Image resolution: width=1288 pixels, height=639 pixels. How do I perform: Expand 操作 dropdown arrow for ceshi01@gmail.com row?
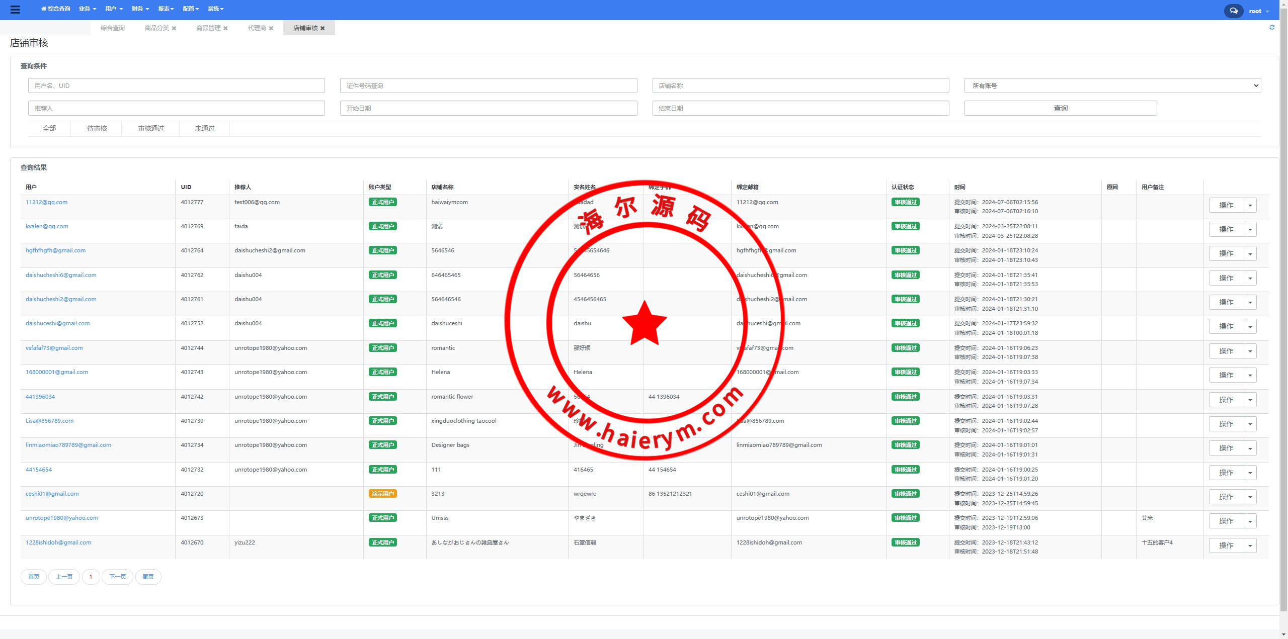(1250, 497)
